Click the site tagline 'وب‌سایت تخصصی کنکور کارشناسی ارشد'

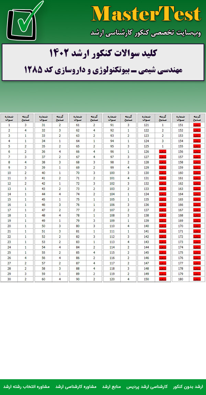pos(146,33)
